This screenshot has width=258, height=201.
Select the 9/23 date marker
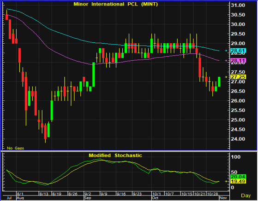click(x=137, y=194)
